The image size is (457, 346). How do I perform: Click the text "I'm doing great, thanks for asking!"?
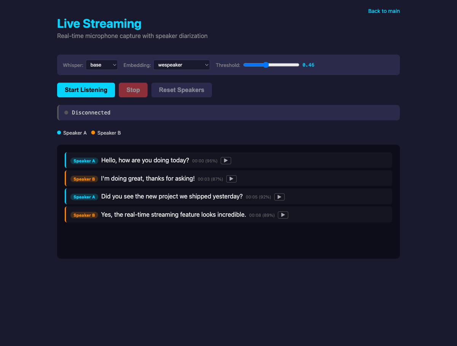pyautogui.click(x=148, y=179)
